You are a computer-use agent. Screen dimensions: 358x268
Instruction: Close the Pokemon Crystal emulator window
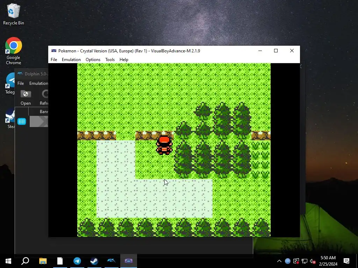pyautogui.click(x=292, y=51)
